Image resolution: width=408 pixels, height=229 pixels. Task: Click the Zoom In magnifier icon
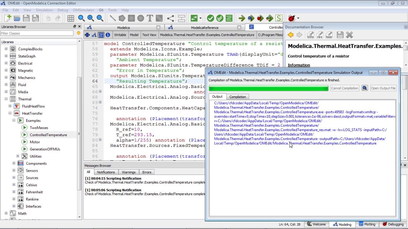(x=91, y=18)
